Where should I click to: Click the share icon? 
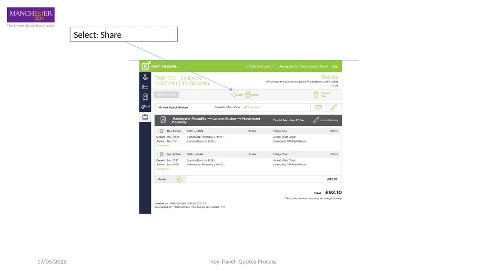[x=233, y=95]
